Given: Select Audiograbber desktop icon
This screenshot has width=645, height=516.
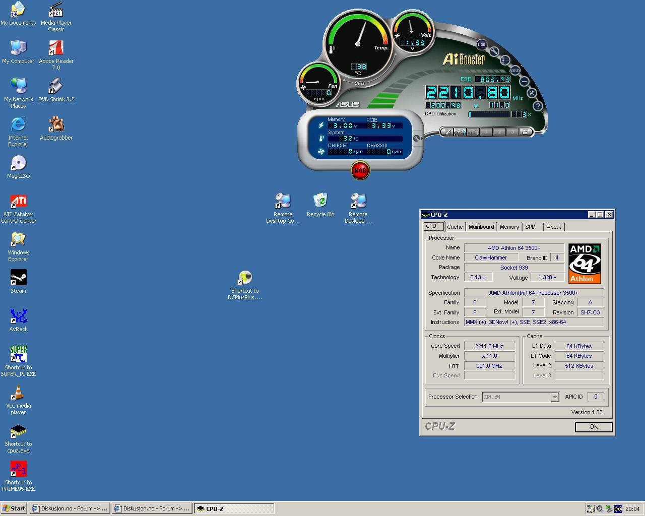Looking at the screenshot, I should coord(56,128).
